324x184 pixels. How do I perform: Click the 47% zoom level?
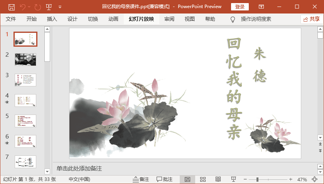[302, 179]
